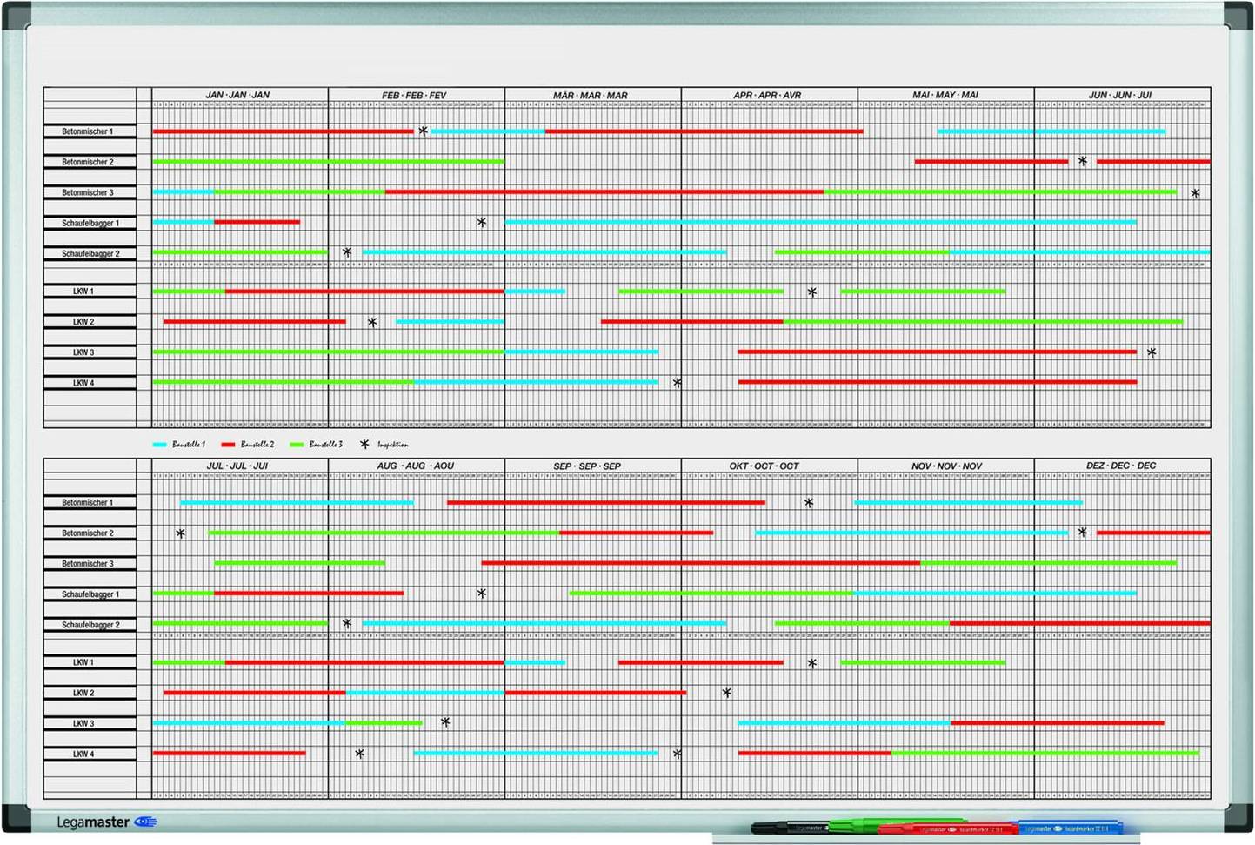The height and width of the screenshot is (845, 1255).
Task: Click the Inspektion label in the legend
Action: (392, 445)
